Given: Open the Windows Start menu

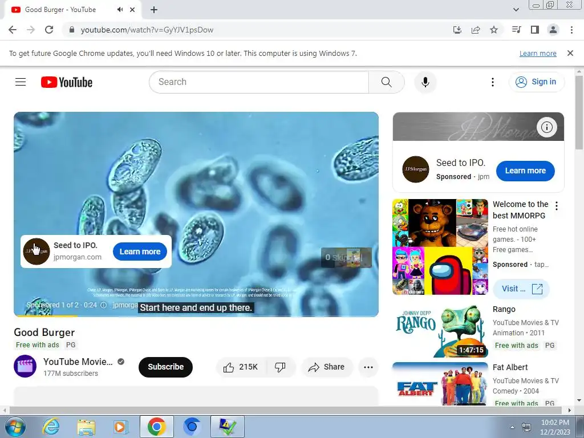Looking at the screenshot, I should (15, 427).
